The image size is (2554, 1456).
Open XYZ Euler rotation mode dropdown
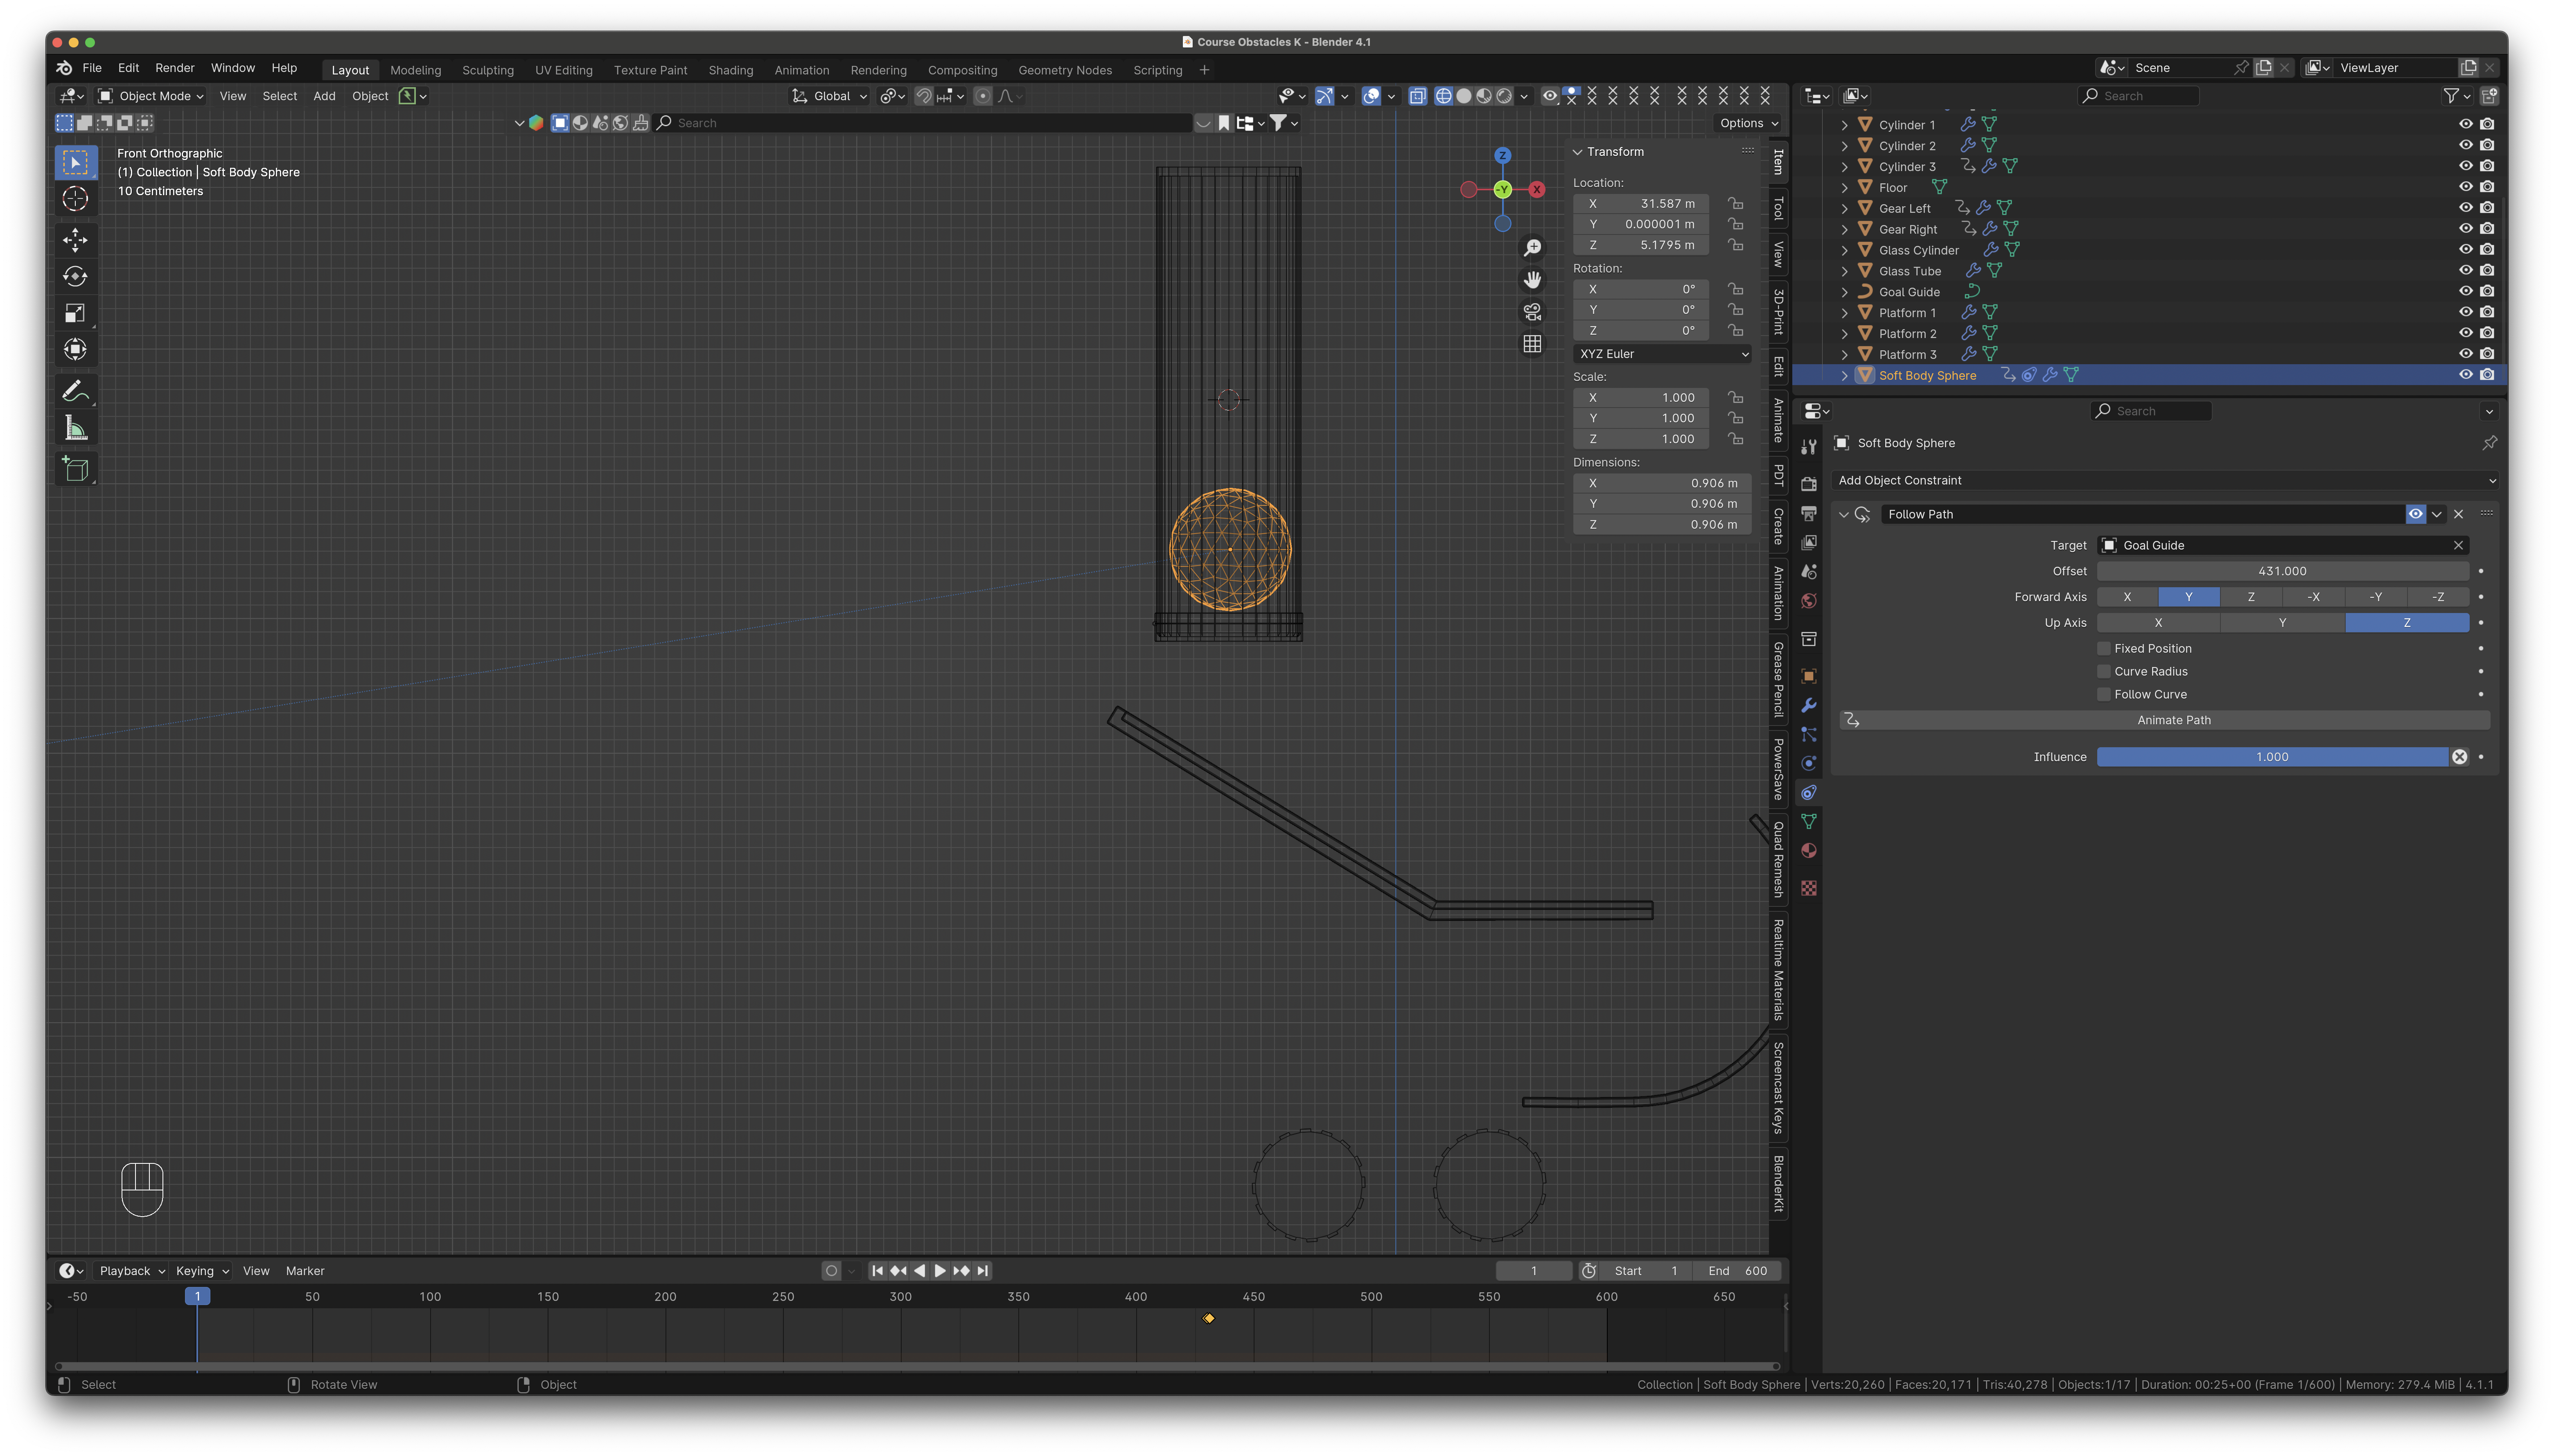click(x=1662, y=354)
